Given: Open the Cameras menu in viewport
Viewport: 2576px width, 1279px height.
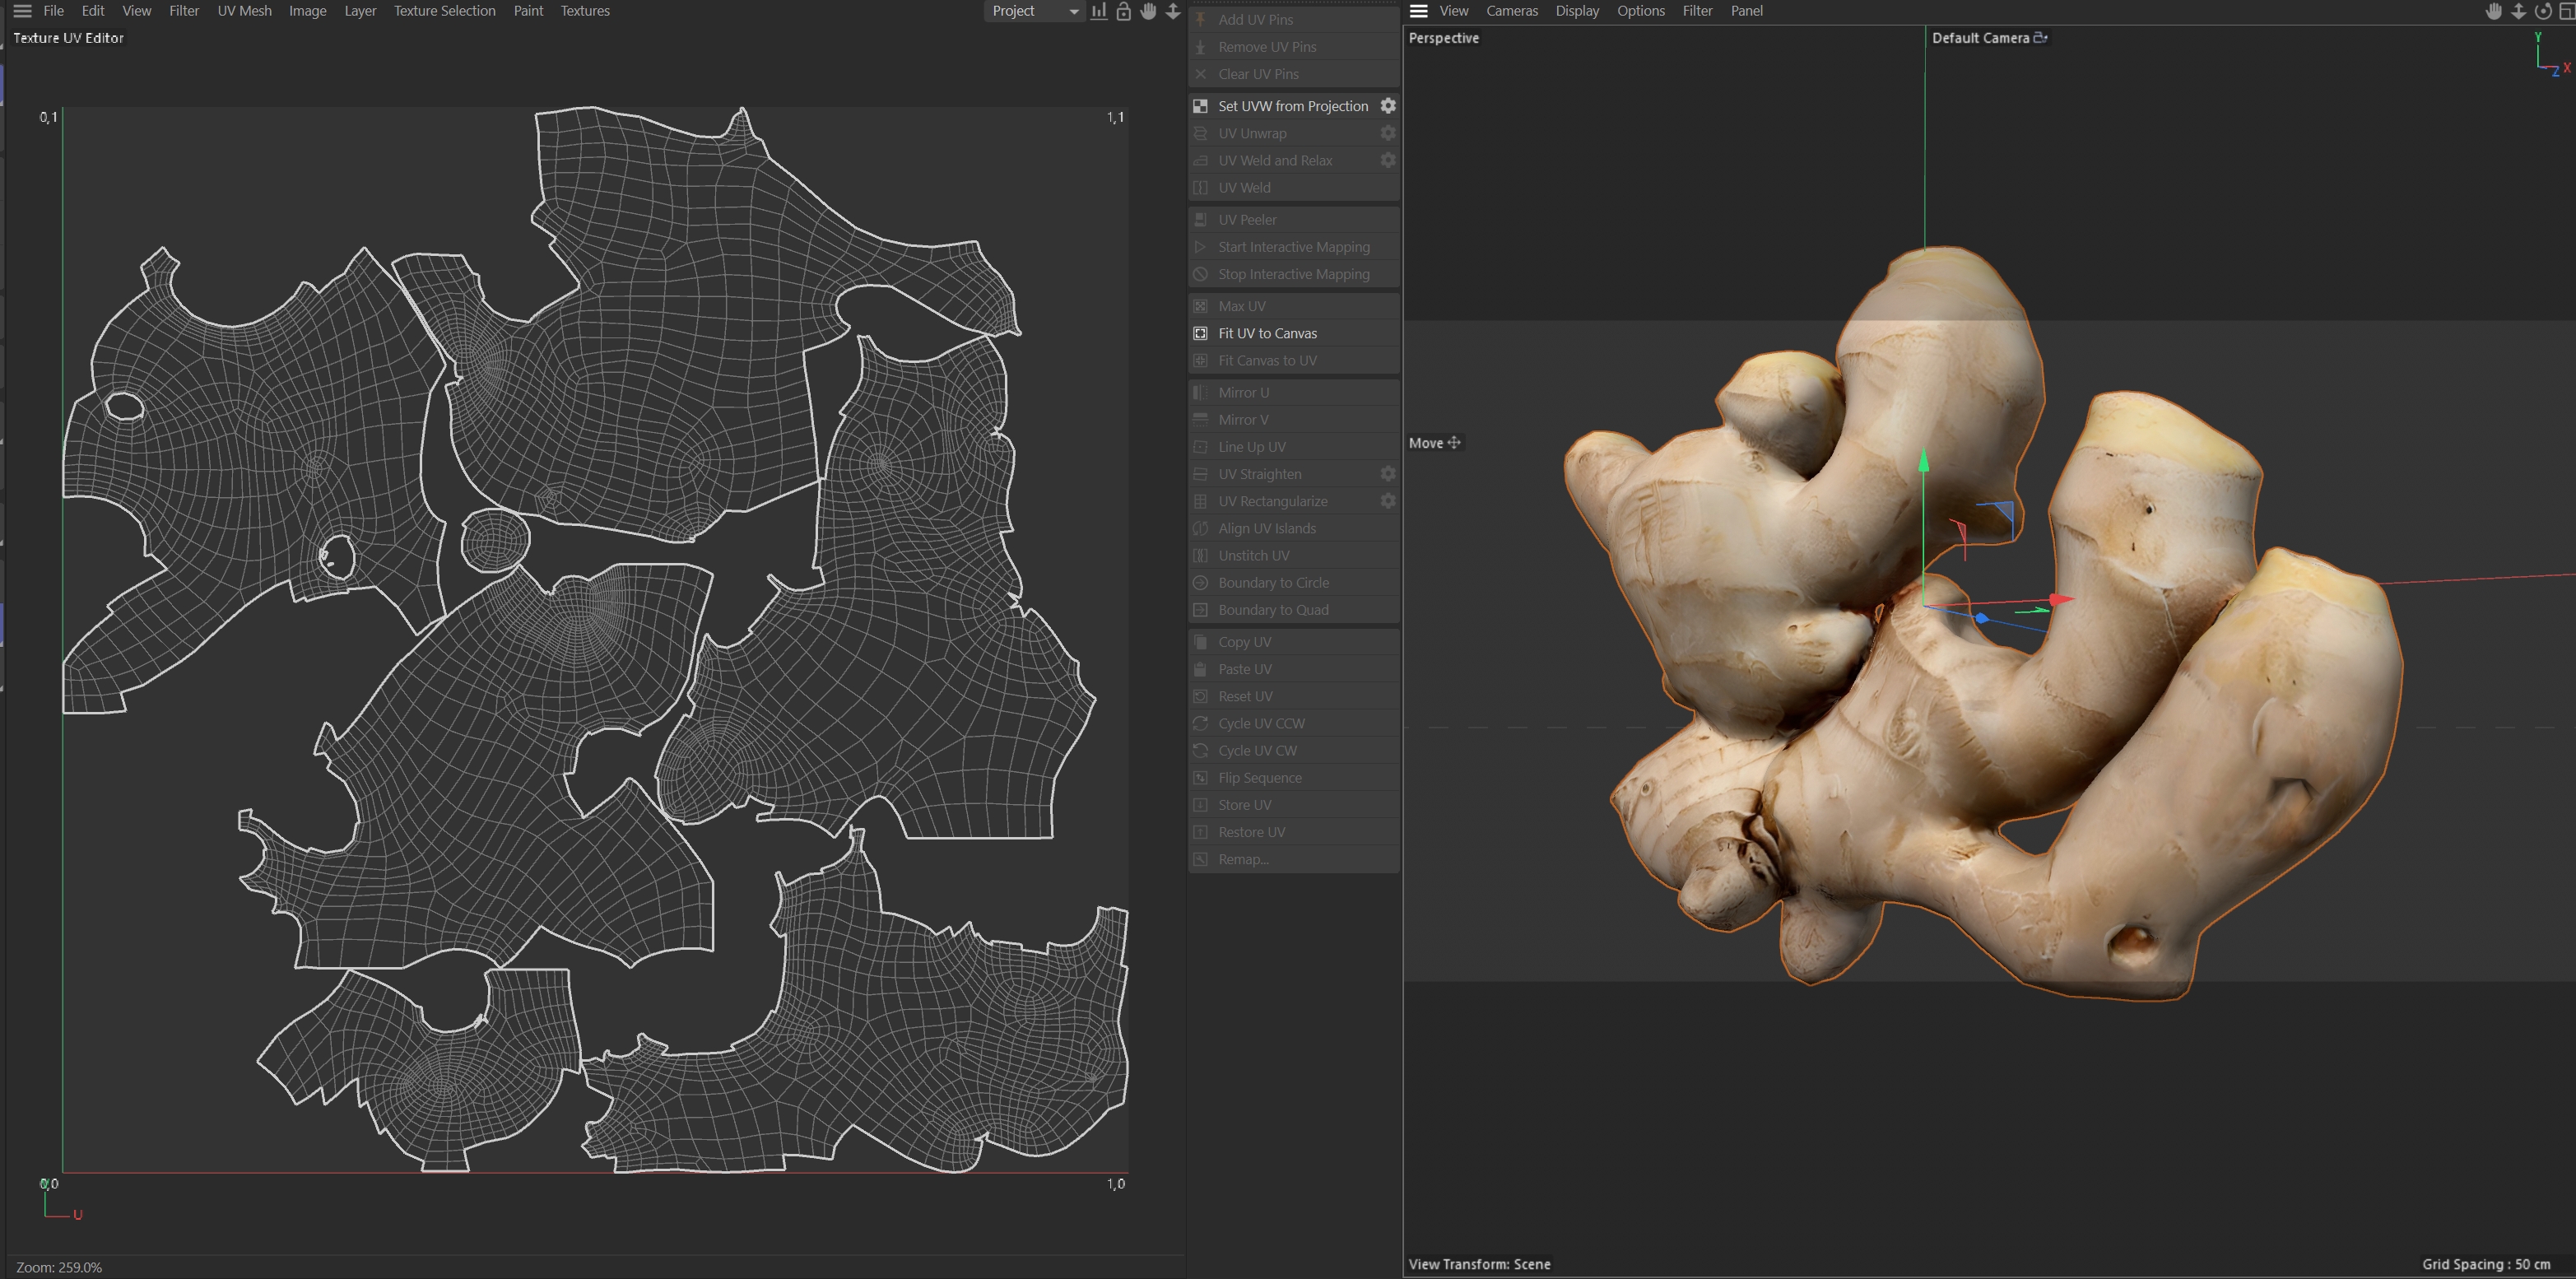Looking at the screenshot, I should click(1511, 11).
